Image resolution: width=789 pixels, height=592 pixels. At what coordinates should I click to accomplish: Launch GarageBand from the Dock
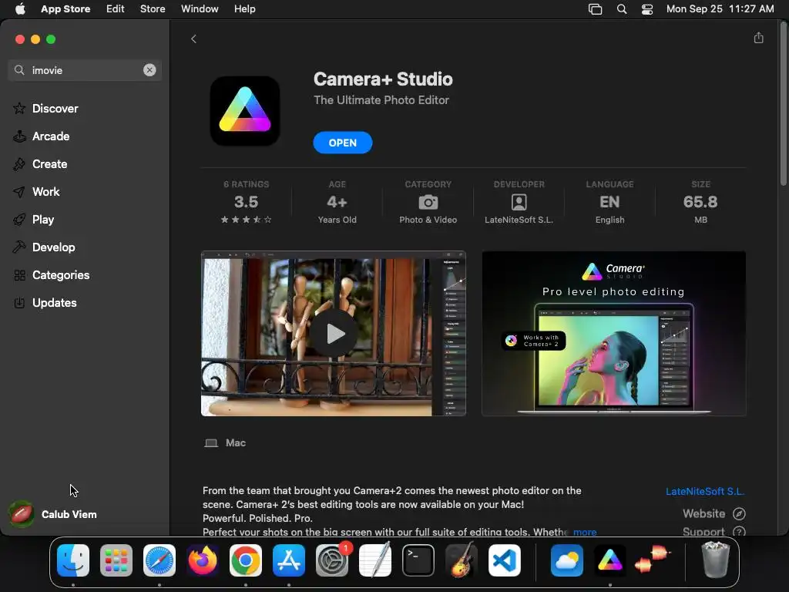462,560
